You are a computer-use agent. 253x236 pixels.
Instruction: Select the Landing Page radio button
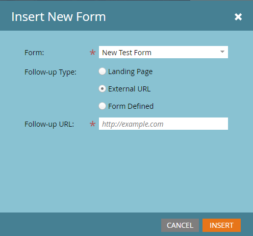102,72
